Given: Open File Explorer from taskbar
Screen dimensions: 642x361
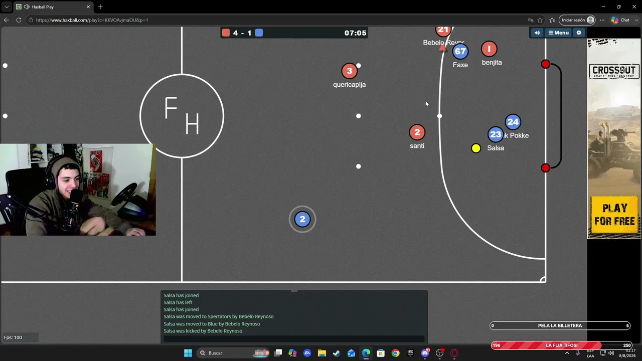Looking at the screenshot, I should [x=322, y=353].
